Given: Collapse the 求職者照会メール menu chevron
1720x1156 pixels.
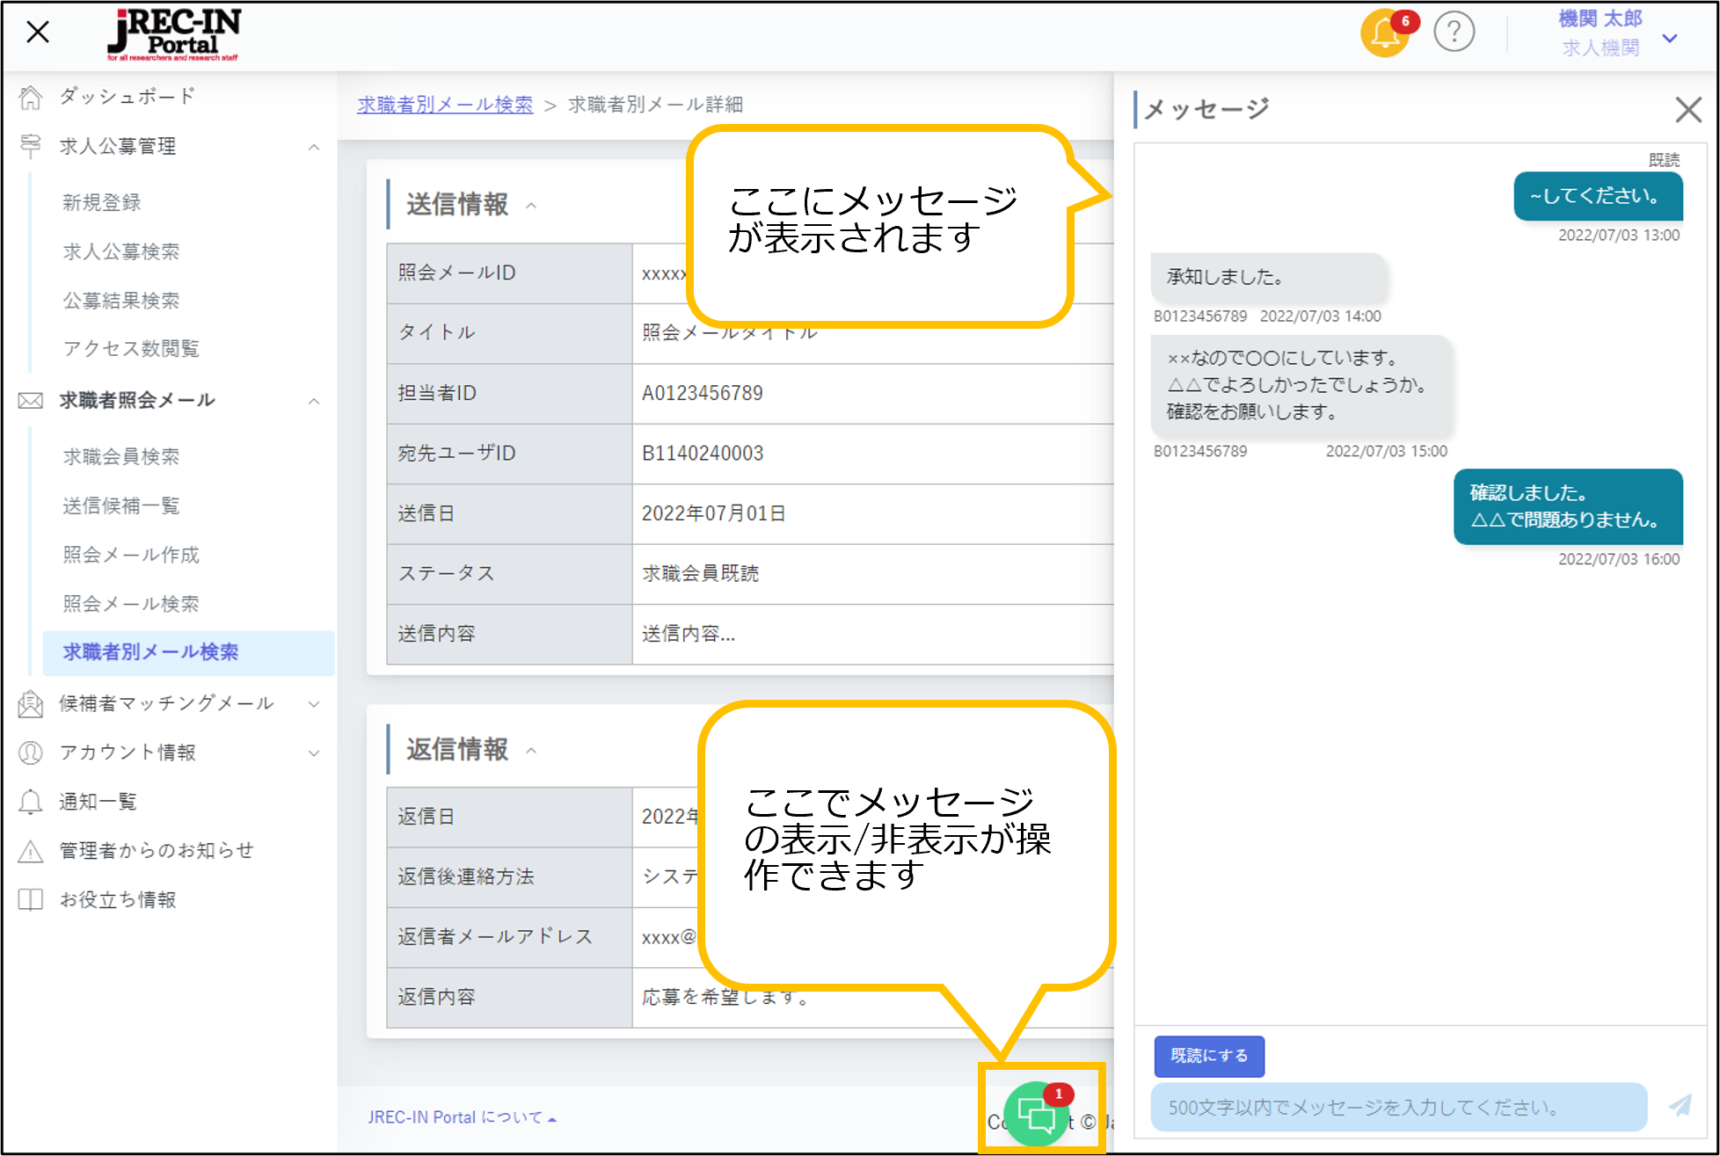Looking at the screenshot, I should point(314,401).
